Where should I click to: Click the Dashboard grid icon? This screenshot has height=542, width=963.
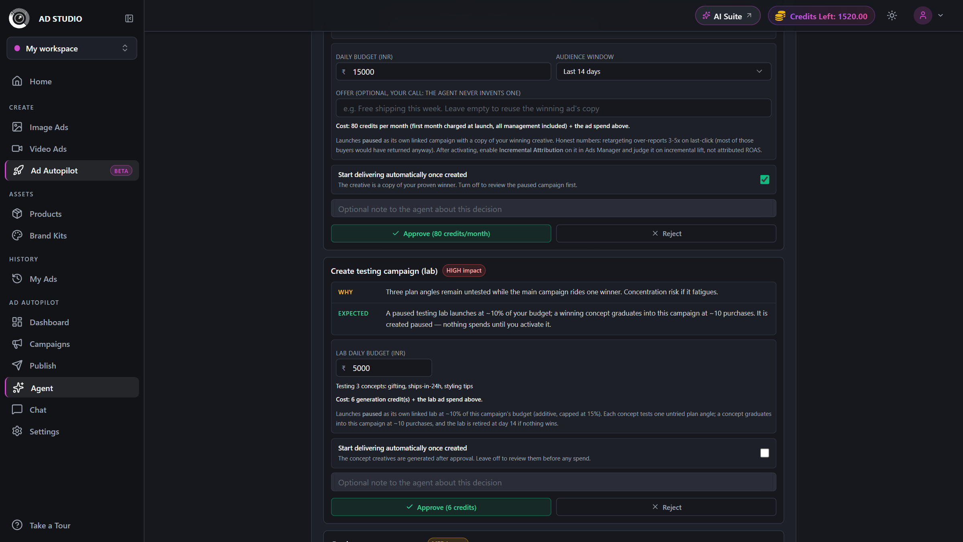(x=17, y=322)
